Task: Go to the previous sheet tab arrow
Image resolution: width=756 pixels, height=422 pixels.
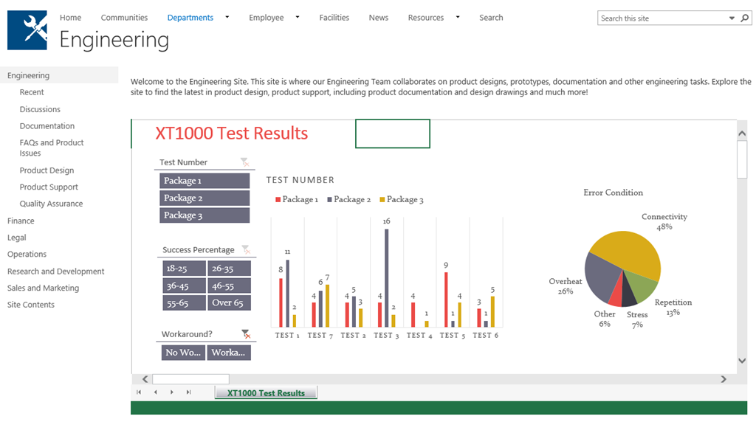Action: (155, 392)
